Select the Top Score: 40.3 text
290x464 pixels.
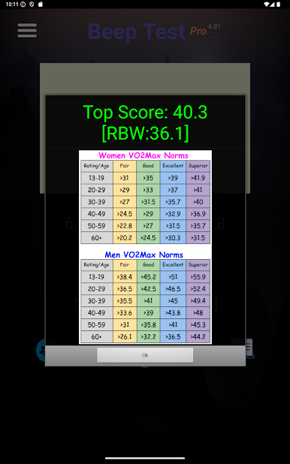pos(145,112)
